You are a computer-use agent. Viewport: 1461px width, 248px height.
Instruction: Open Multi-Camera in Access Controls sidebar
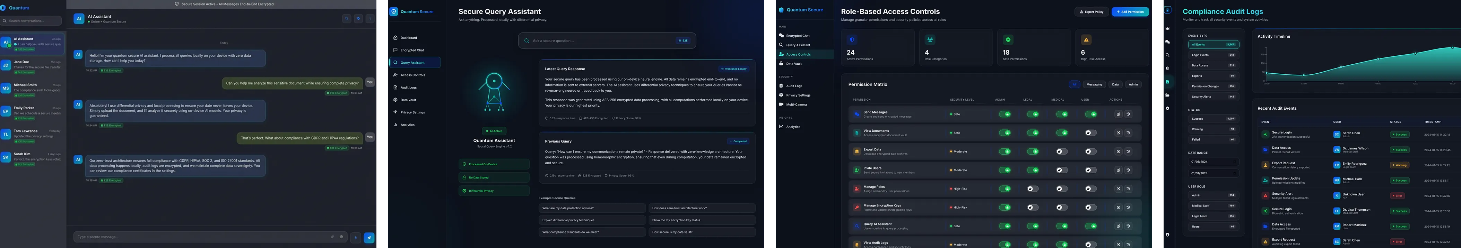[804, 105]
